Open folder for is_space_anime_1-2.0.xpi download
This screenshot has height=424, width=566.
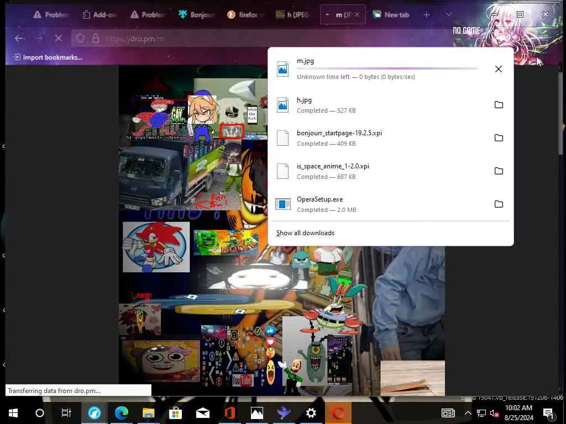[499, 171]
